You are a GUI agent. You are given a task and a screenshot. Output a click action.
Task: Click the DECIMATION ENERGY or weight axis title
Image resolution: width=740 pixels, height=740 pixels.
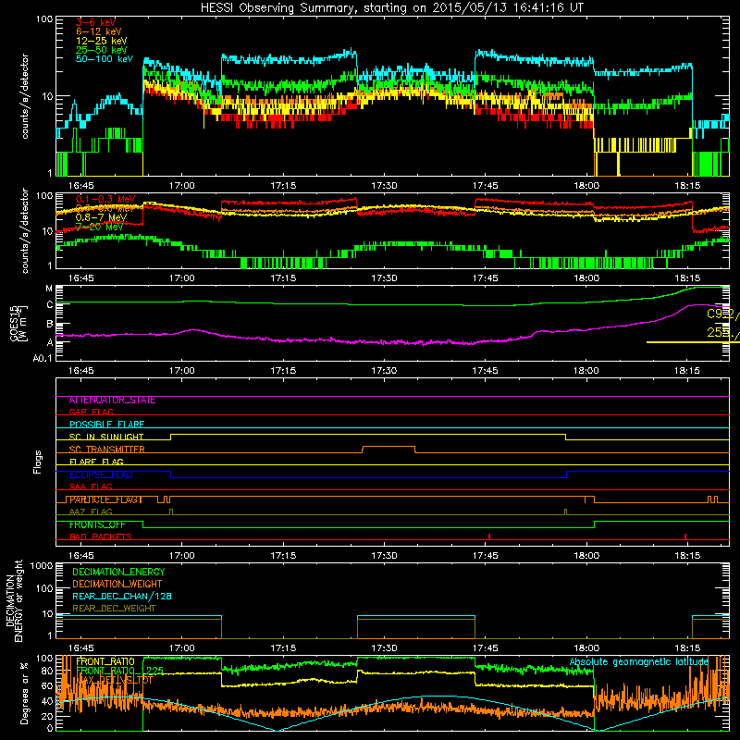tap(14, 600)
